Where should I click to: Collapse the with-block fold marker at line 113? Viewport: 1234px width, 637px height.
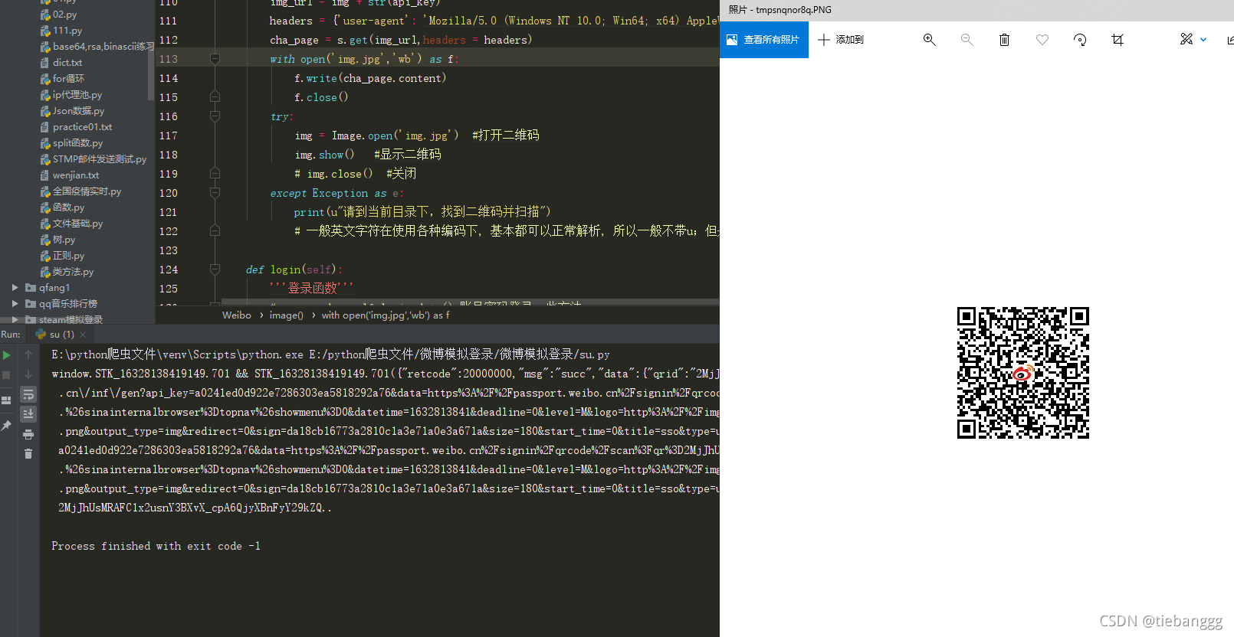click(215, 59)
